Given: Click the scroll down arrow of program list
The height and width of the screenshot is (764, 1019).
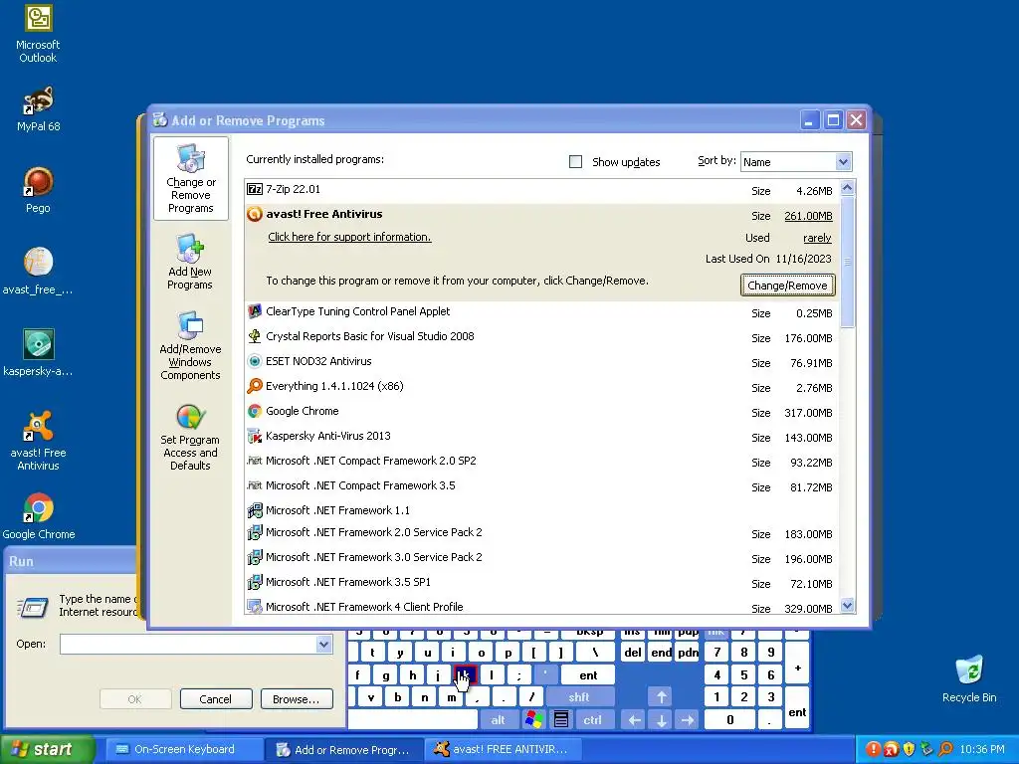Looking at the screenshot, I should click(x=847, y=606).
